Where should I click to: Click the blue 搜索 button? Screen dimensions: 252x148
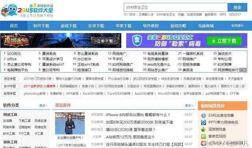[x=237, y=7]
